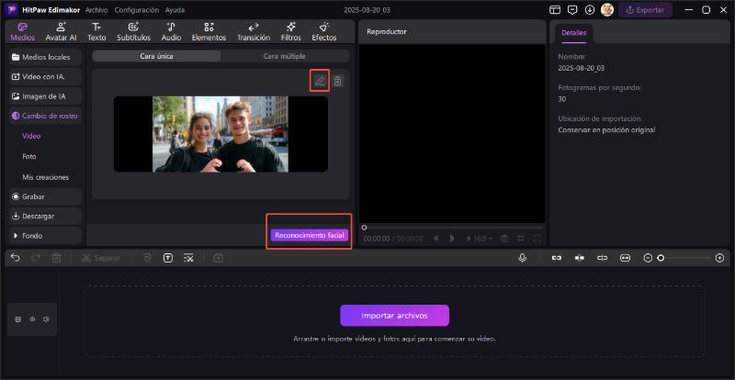Open the layout switch icon
735x380 pixels.
[555, 10]
